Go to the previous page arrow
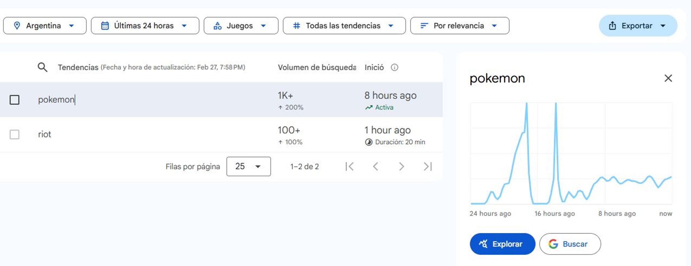 coord(376,167)
